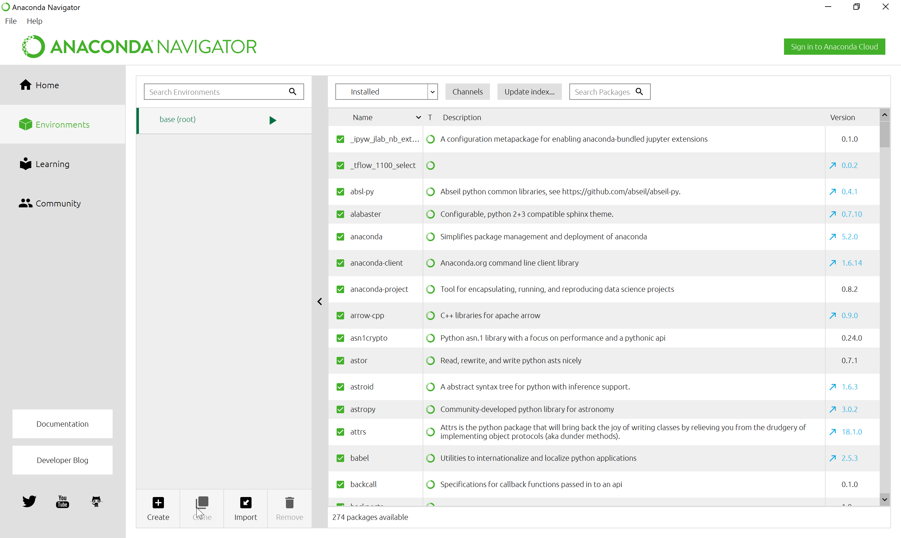Screen dimensions: 901x538
Task: Click the upgrade arrow for attrs
Action: pos(832,432)
